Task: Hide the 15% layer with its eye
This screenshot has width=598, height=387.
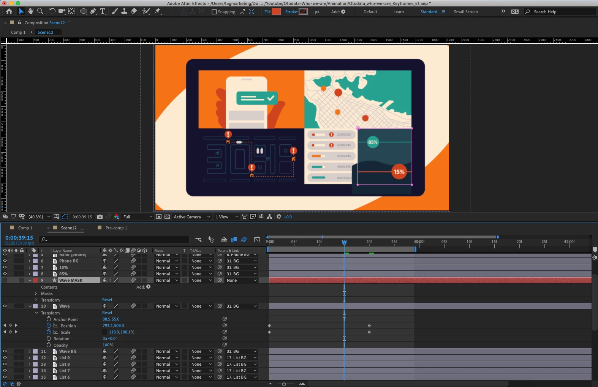Action: (x=5, y=267)
